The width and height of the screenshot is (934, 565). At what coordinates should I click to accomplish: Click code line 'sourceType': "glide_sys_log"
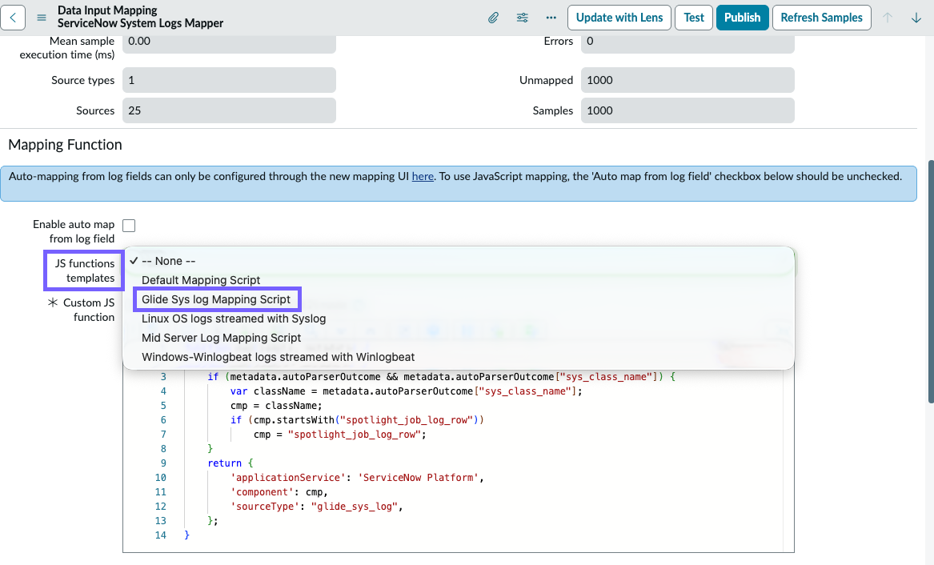[x=317, y=506]
